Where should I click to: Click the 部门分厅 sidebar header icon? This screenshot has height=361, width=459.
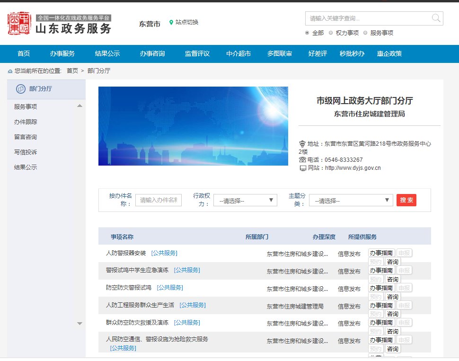point(20,89)
